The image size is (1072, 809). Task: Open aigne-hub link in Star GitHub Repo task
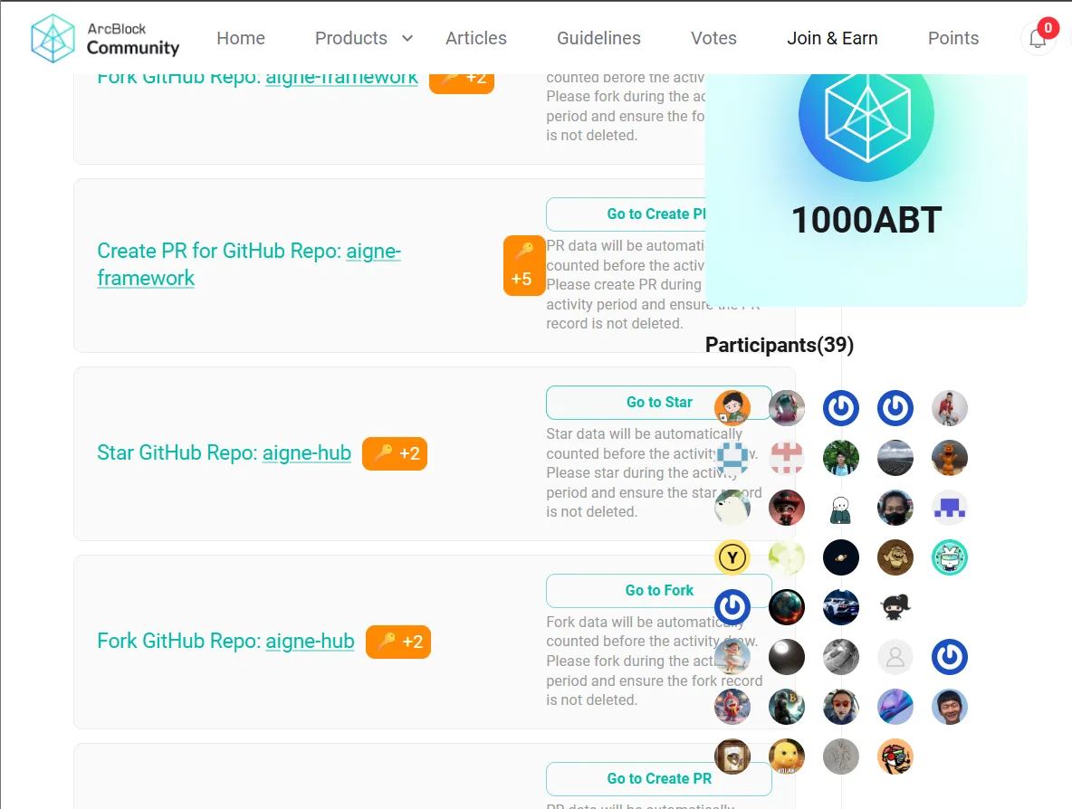[306, 453]
